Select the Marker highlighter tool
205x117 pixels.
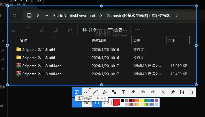click(105, 92)
